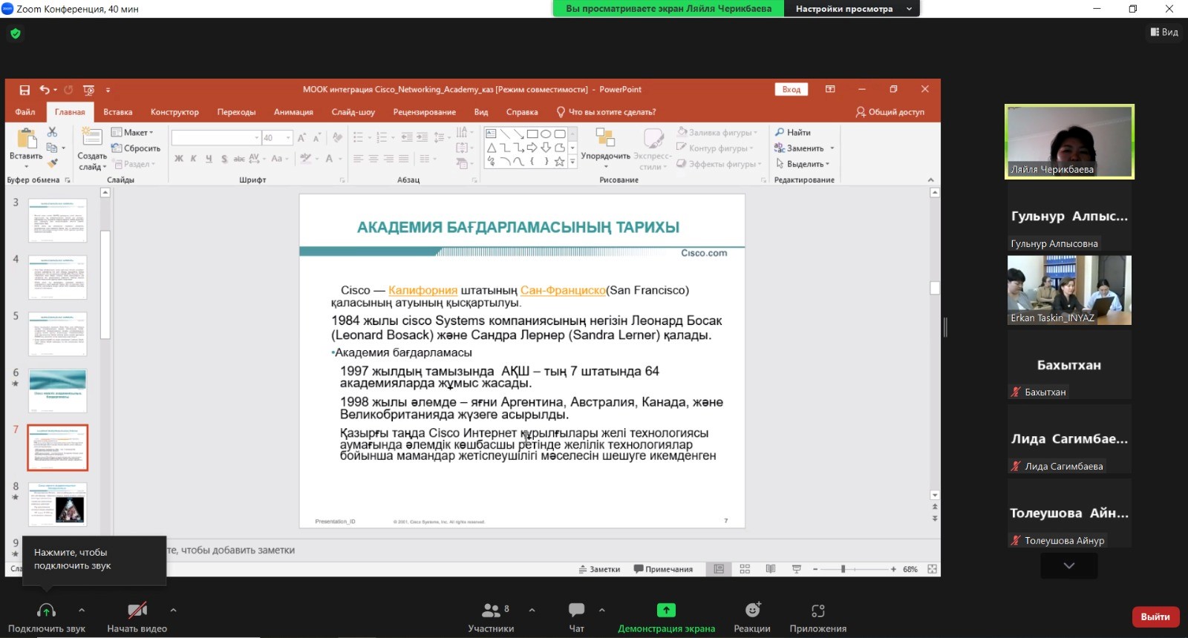This screenshot has height=638, width=1188.
Task: Toggle align text left
Action: [x=358, y=159]
